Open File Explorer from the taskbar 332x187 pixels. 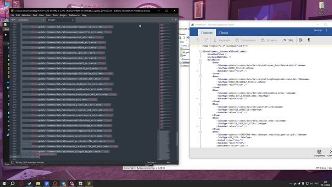tap(38, 183)
